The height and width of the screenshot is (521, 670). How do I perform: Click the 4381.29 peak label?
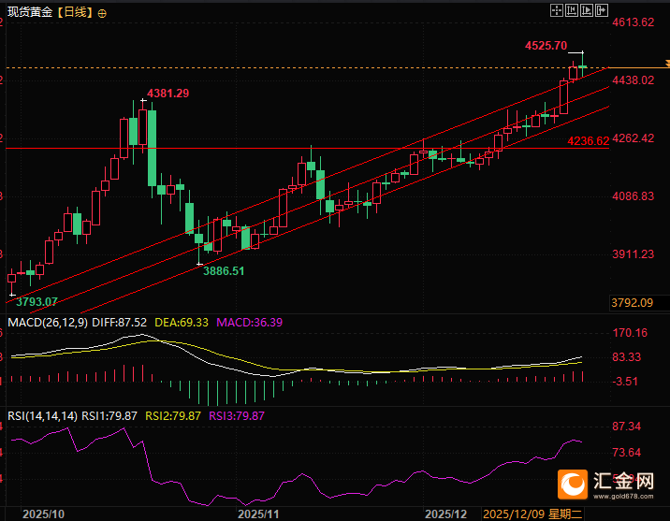coord(167,94)
